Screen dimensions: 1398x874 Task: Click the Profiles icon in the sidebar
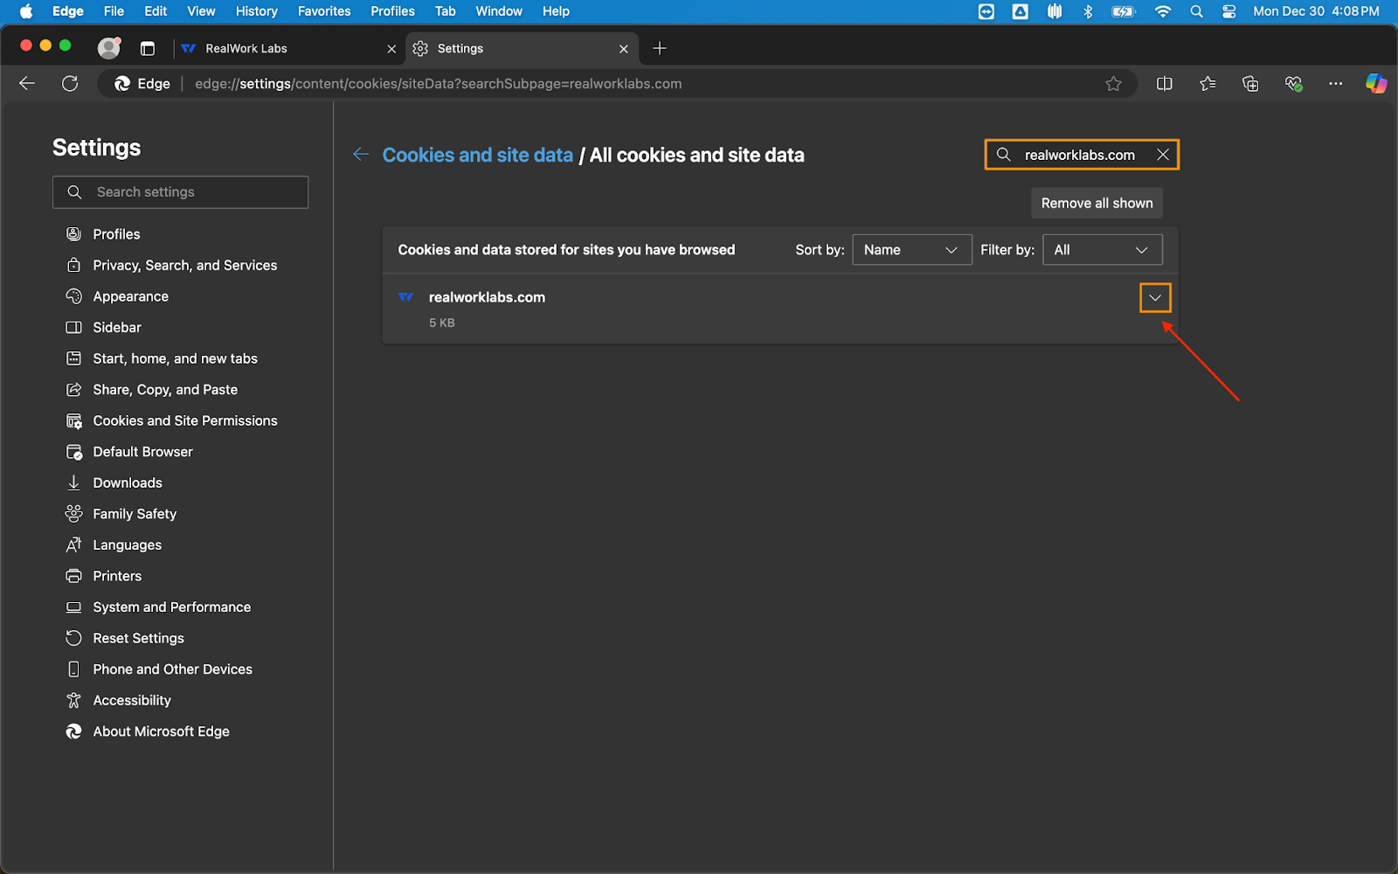[74, 234]
